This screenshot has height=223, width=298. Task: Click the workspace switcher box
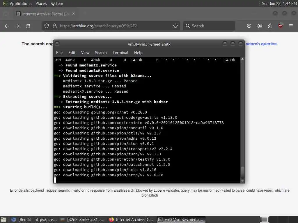pyautogui.click(x=265, y=220)
